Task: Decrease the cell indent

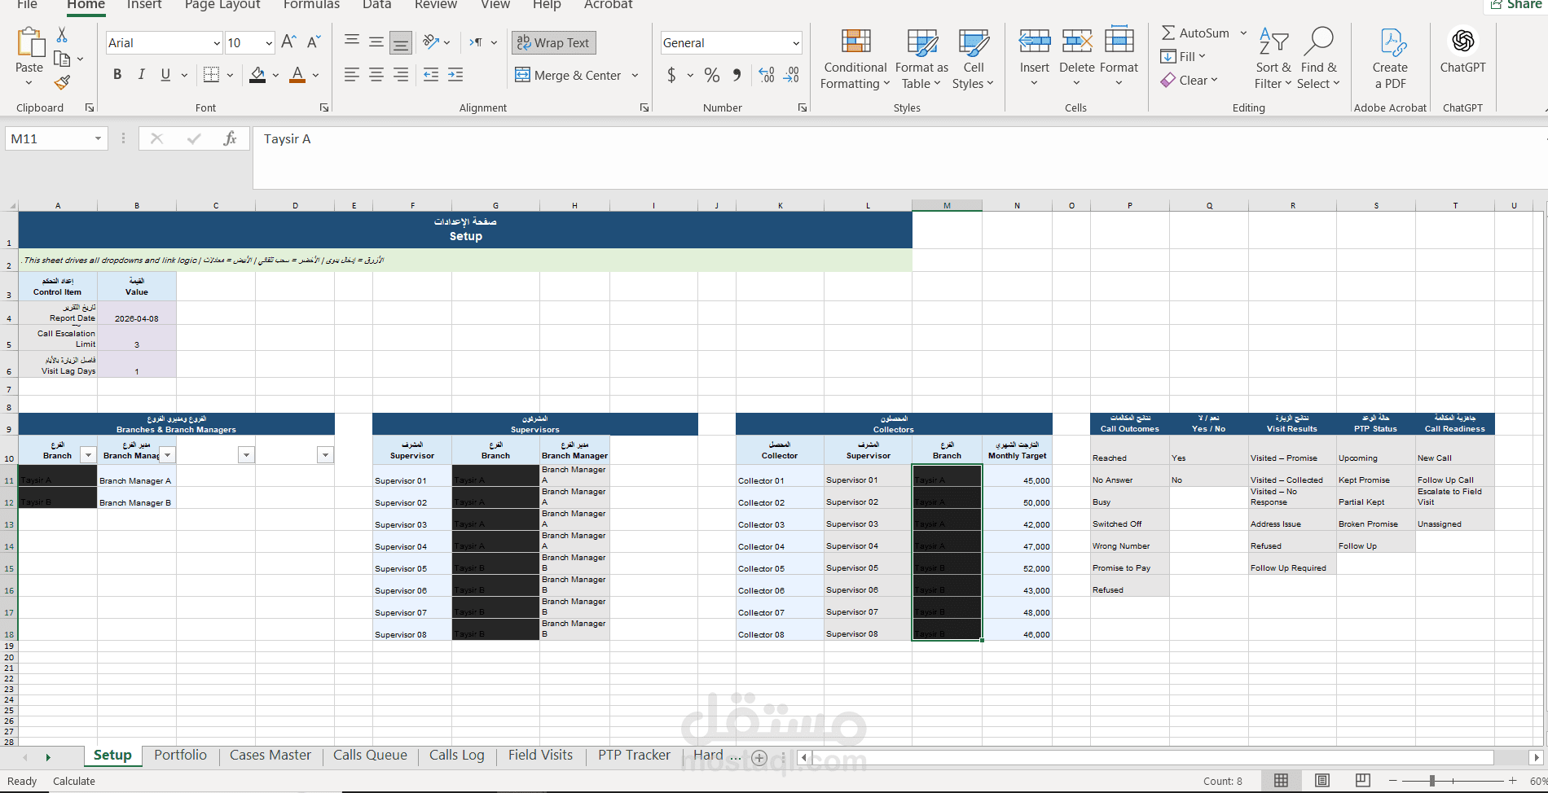Action: pos(431,75)
